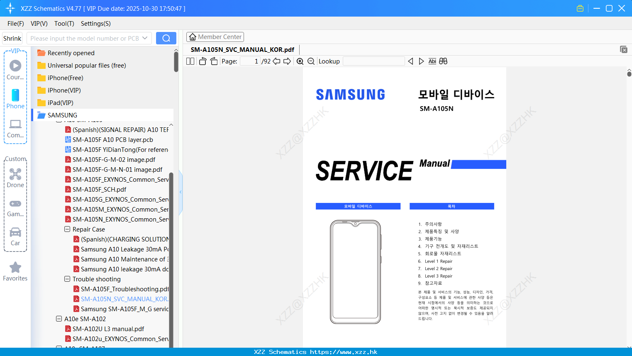The height and width of the screenshot is (356, 632).
Task: Collapse the A10e SM-A102 node
Action: coord(59,319)
